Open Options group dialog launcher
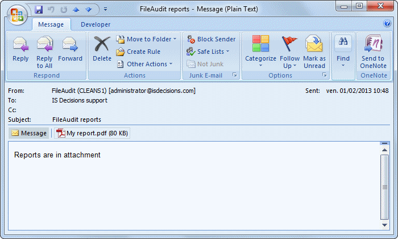Image resolution: width=398 pixels, height=239 pixels. coord(325,75)
